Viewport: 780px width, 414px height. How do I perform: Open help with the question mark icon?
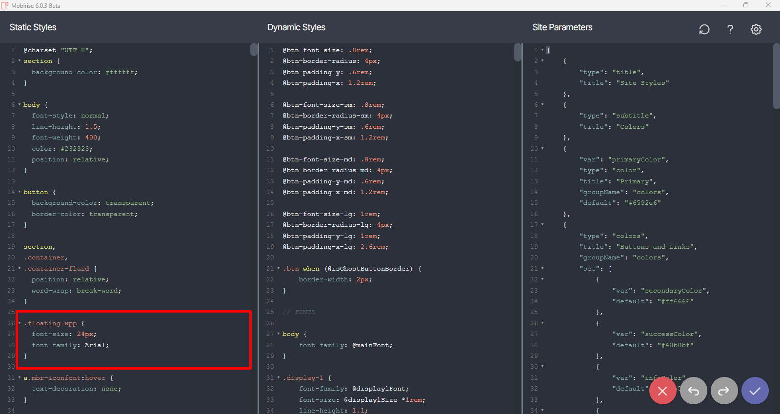[730, 29]
